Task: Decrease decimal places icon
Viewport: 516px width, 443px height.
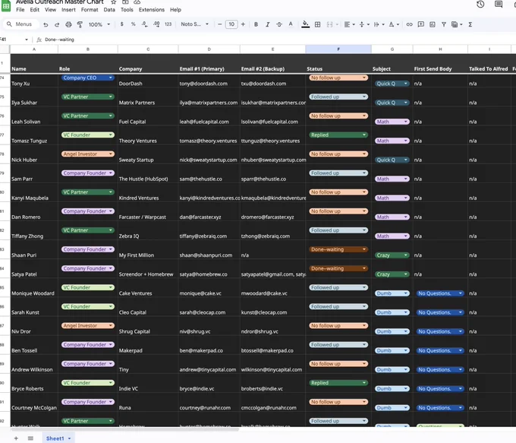Action: tap(144, 24)
